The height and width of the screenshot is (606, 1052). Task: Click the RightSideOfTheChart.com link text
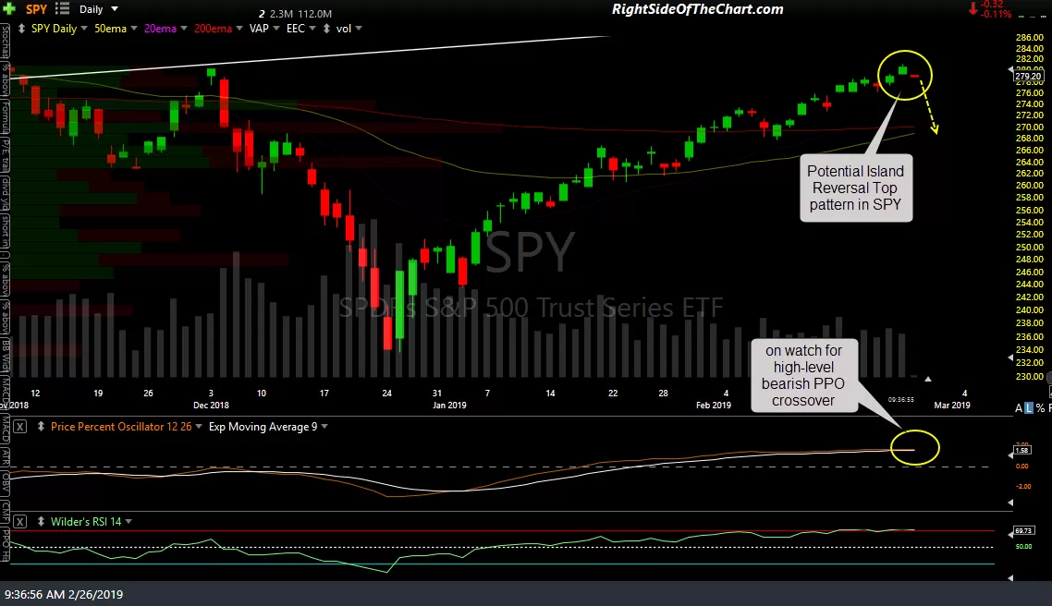[x=698, y=9]
